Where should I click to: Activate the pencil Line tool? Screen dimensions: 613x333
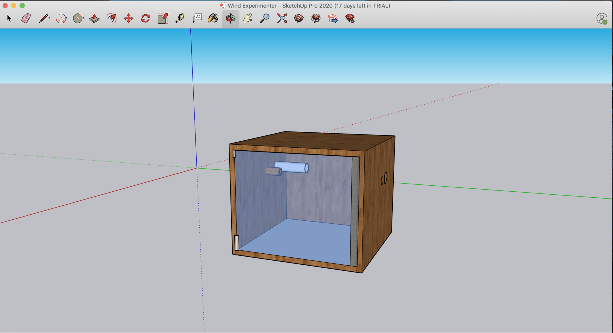click(x=44, y=19)
